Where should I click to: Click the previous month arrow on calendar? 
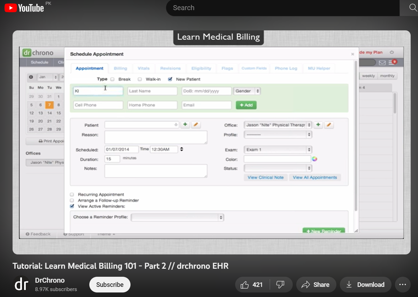coord(31,77)
